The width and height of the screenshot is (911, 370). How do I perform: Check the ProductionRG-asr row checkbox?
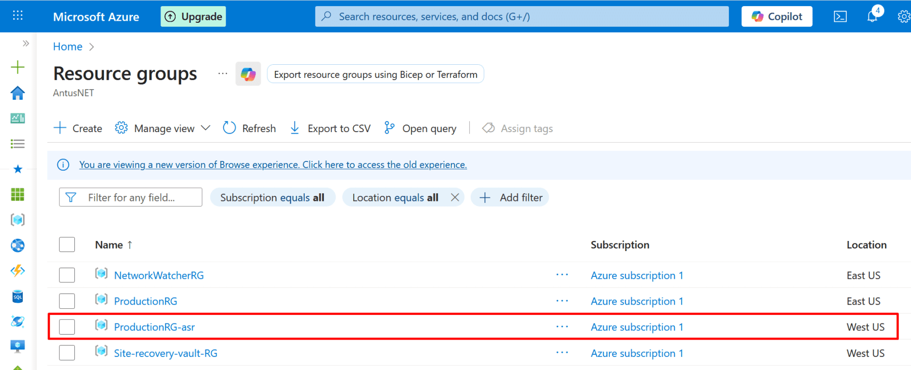coord(67,327)
